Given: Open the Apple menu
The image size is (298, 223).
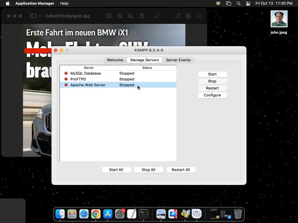Looking at the screenshot, I should pos(7,3).
